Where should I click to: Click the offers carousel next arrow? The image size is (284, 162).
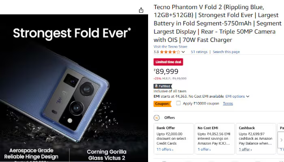coord(281,140)
